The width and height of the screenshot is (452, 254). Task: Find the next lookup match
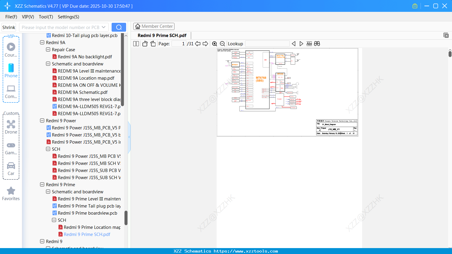(301, 44)
